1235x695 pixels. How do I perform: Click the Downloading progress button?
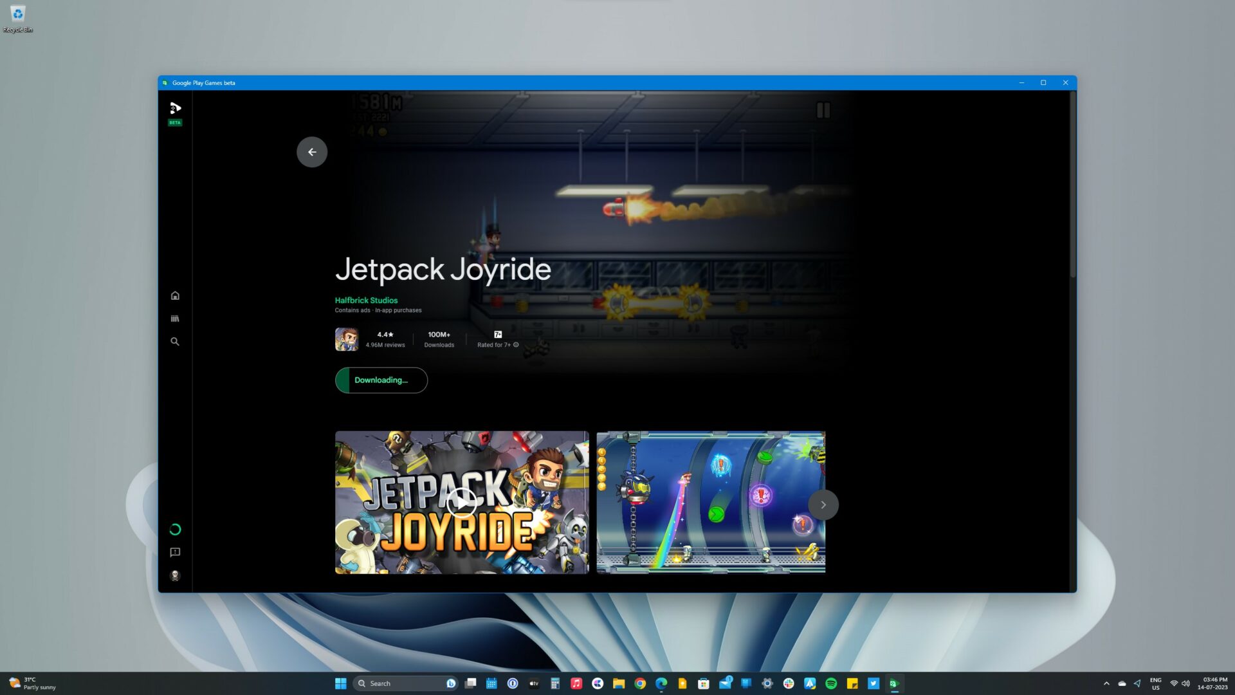(381, 380)
